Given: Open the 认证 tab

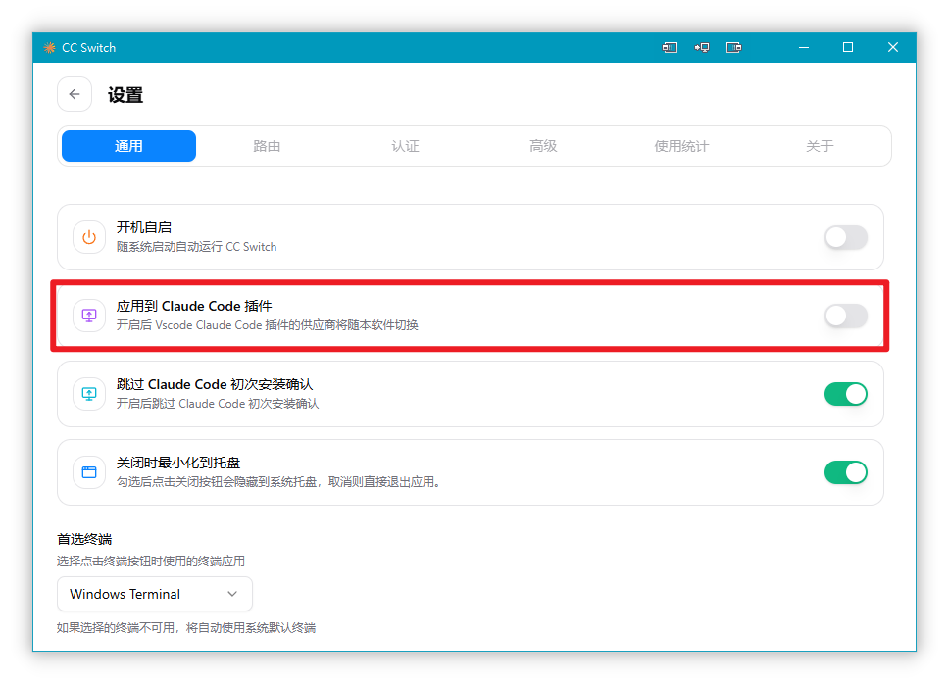Looking at the screenshot, I should pyautogui.click(x=405, y=146).
